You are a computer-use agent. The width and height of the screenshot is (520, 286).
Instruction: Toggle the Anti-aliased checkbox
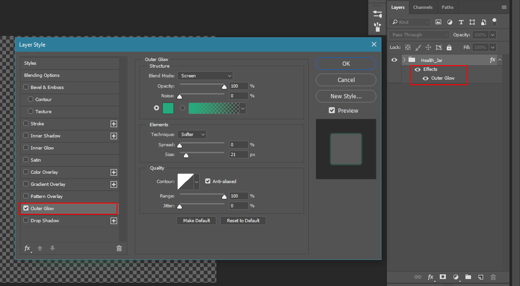tap(208, 181)
